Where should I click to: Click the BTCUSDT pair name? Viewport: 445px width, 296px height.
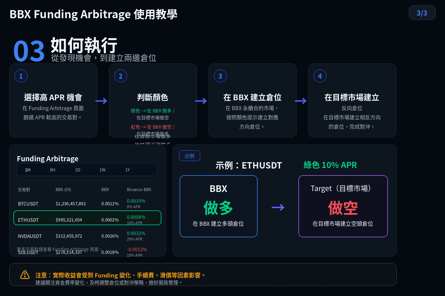click(28, 204)
